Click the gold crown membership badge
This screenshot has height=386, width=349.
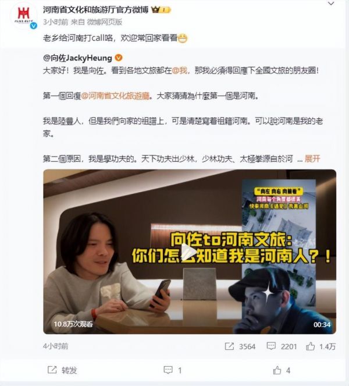(x=161, y=10)
